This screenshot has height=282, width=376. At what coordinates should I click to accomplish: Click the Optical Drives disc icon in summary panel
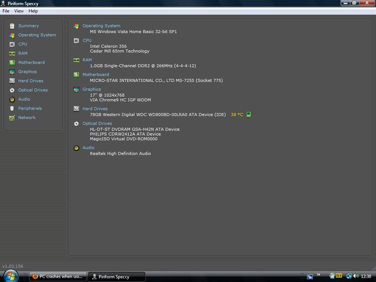pyautogui.click(x=76, y=124)
